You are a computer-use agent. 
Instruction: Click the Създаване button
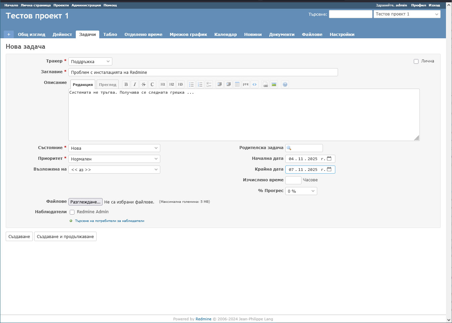click(19, 236)
